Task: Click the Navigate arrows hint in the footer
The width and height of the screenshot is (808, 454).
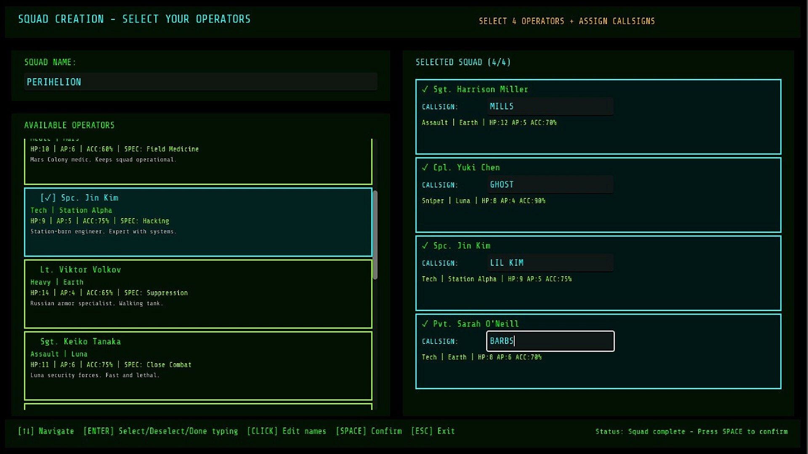Action: [x=46, y=431]
